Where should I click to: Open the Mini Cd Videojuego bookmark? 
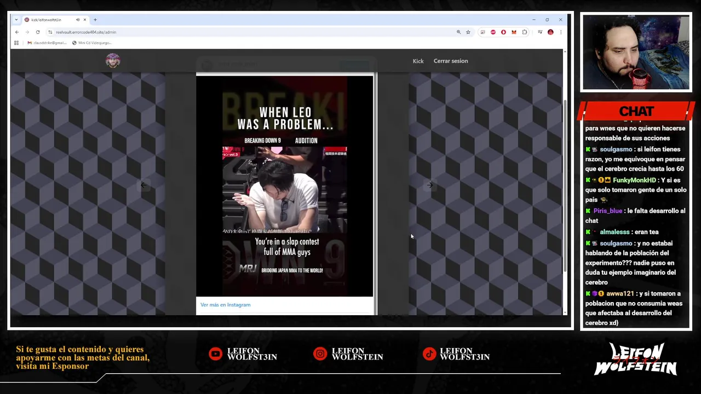click(92, 43)
